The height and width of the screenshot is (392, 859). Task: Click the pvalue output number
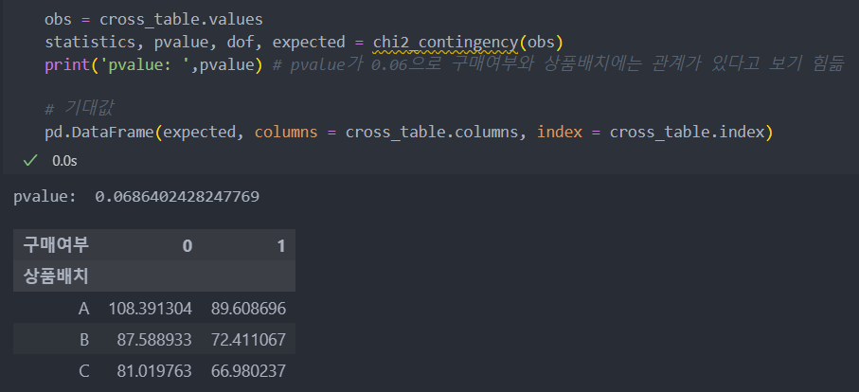177,197
